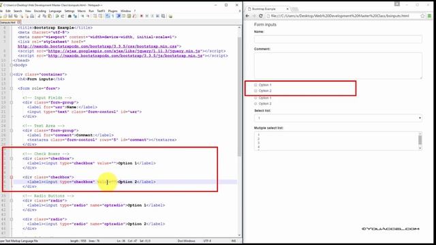Click inside the Comment textarea
The height and width of the screenshot is (245, 436).
point(338,65)
